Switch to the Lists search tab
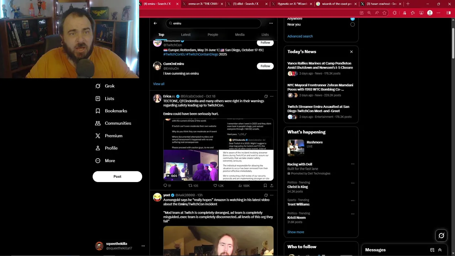455x256 pixels. click(265, 34)
